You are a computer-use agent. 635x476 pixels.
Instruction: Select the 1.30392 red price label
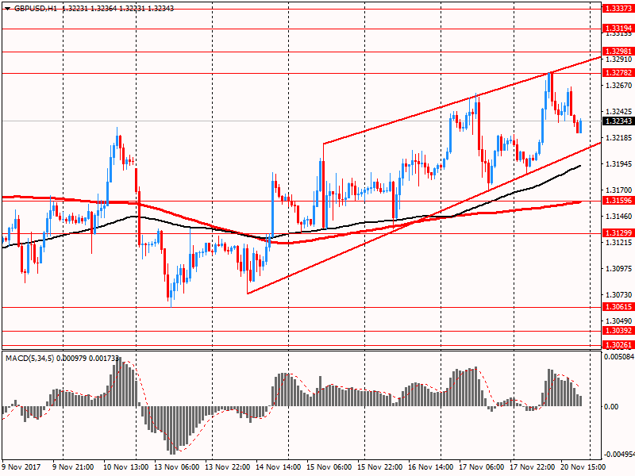pos(618,331)
